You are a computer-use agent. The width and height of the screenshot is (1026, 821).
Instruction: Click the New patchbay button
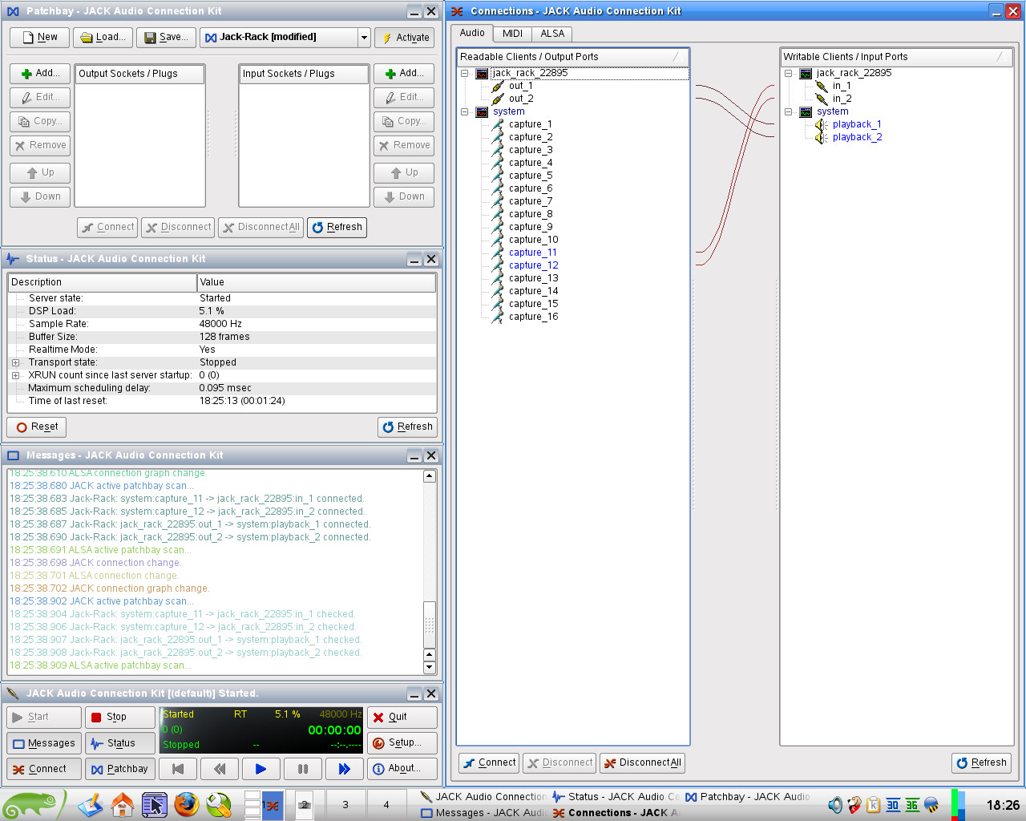pos(39,37)
